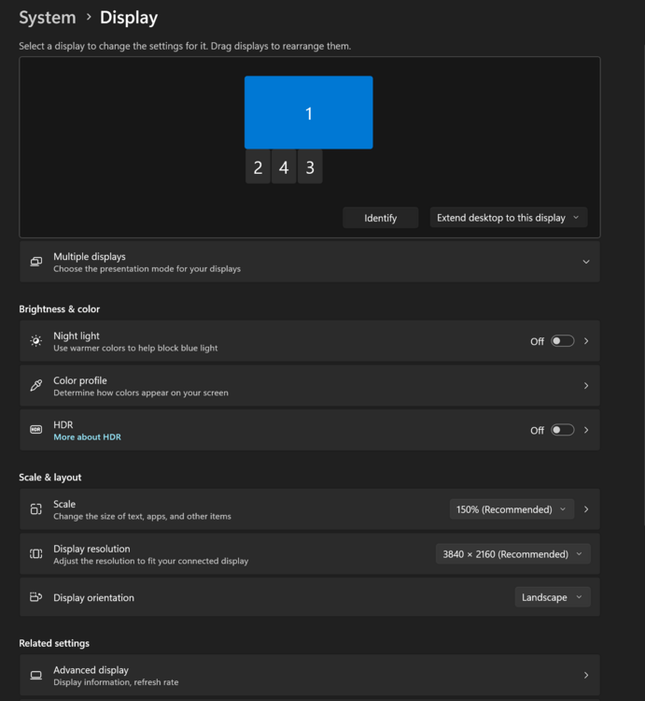The height and width of the screenshot is (701, 645).
Task: Click the HDR icon
Action: [x=35, y=430]
